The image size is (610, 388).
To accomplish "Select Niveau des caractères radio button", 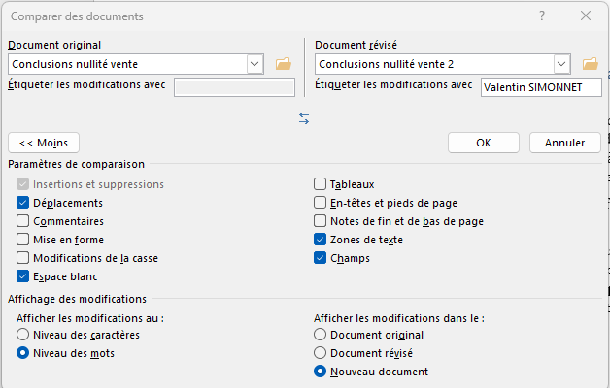I will (x=23, y=335).
